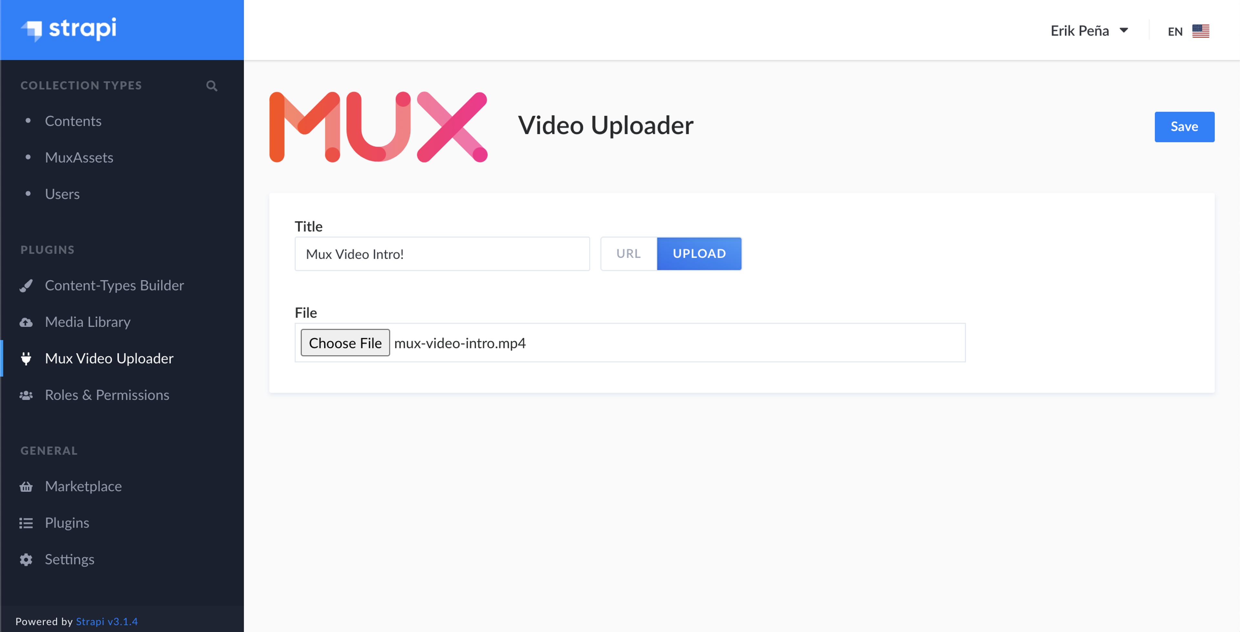Select the Users collection type item
This screenshot has width=1240, height=632.
[63, 194]
